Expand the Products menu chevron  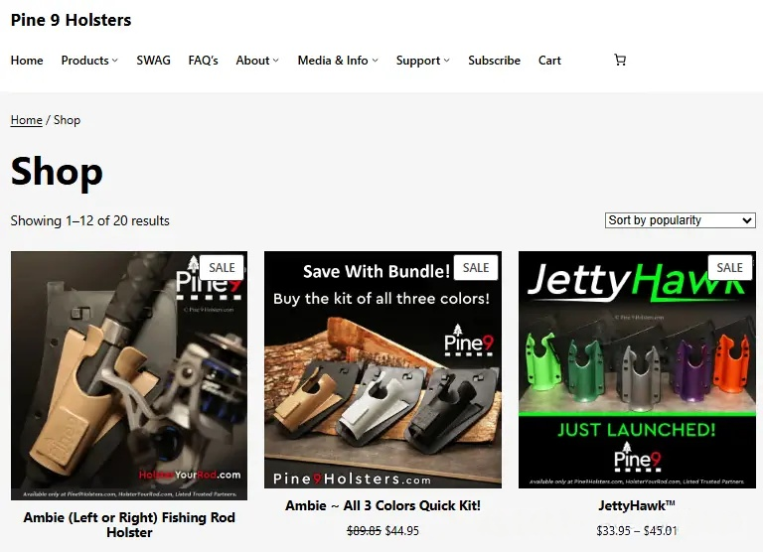click(114, 61)
